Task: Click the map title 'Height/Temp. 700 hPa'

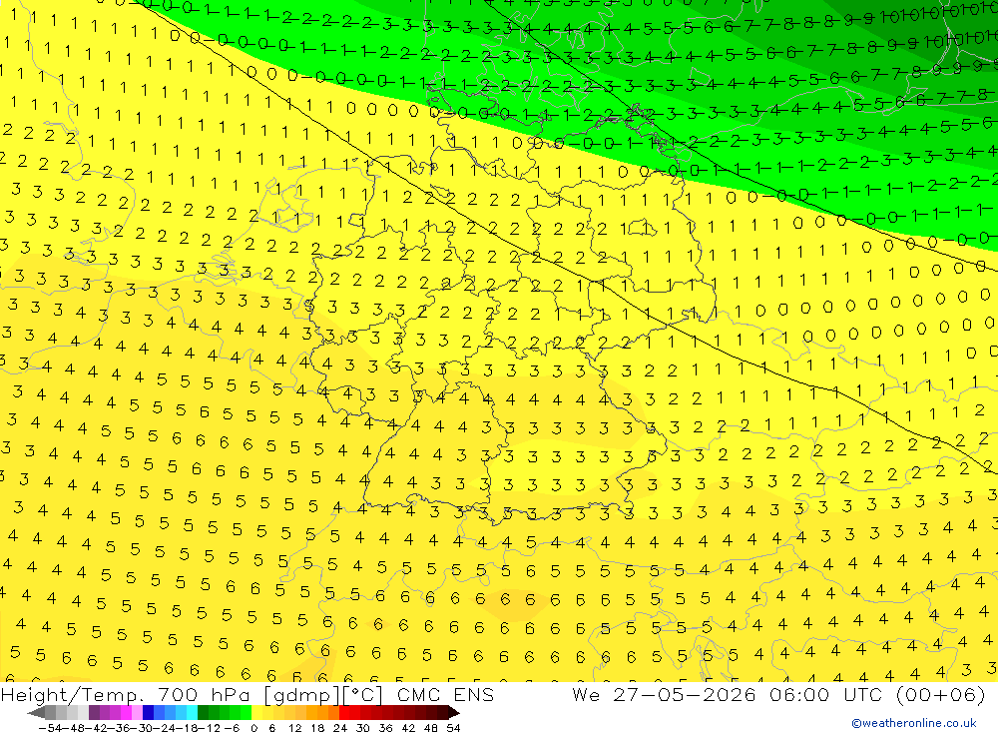Action: tap(125, 695)
